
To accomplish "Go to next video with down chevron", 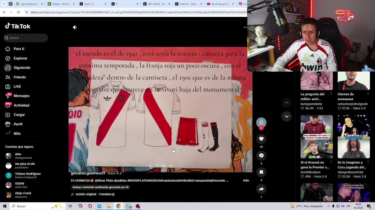I will coord(287,116).
